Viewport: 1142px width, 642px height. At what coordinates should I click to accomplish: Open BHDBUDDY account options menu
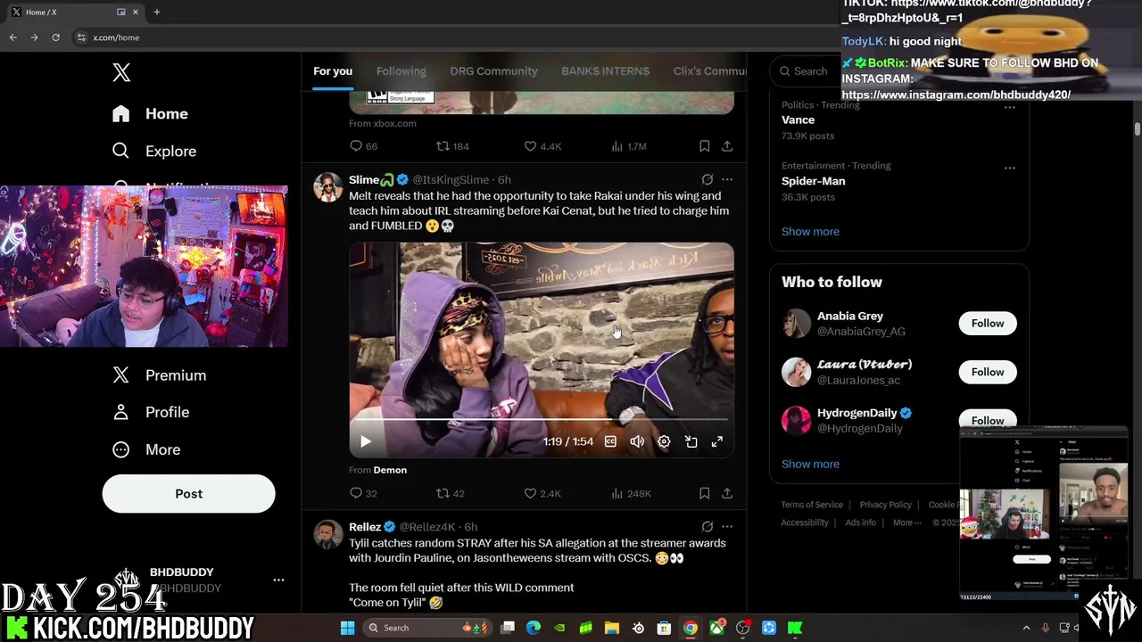coord(278,580)
